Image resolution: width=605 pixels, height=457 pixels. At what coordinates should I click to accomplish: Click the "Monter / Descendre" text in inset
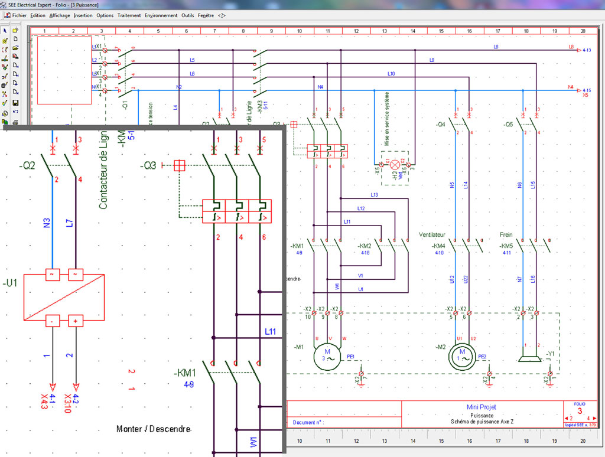154,429
